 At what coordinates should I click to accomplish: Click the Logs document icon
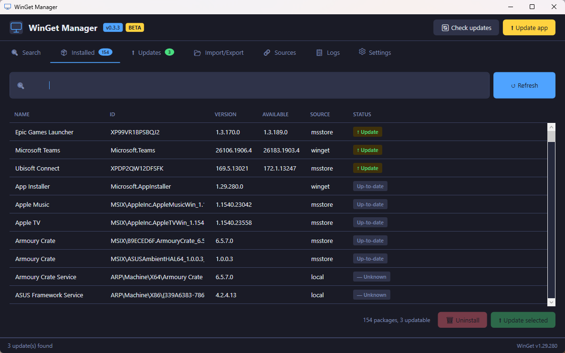point(319,52)
